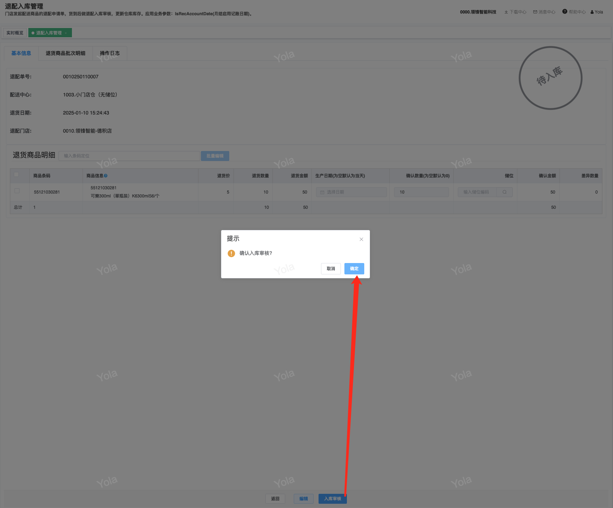Click the return order number 0010250110007
Image resolution: width=613 pixels, height=508 pixels.
click(81, 77)
